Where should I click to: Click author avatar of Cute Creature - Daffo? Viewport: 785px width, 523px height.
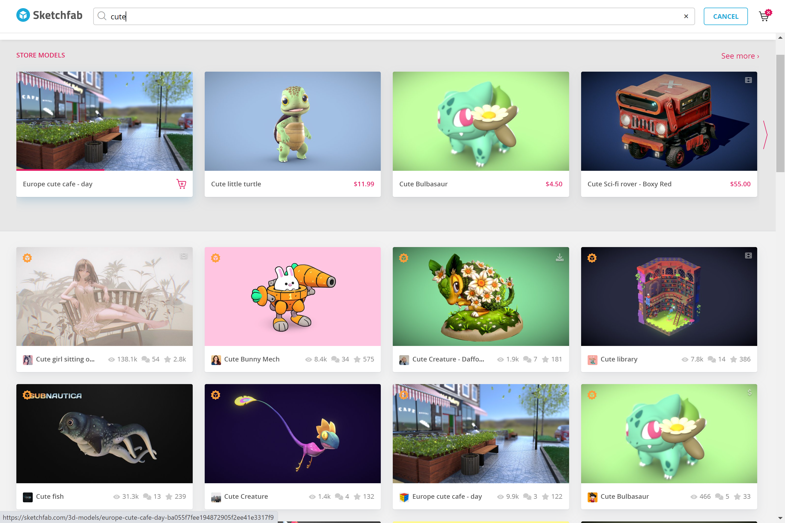pos(404,360)
